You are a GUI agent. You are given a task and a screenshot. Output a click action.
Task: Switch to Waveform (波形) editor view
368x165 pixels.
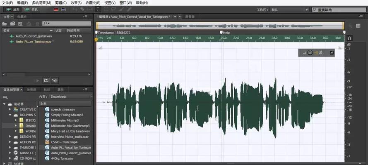13,9
